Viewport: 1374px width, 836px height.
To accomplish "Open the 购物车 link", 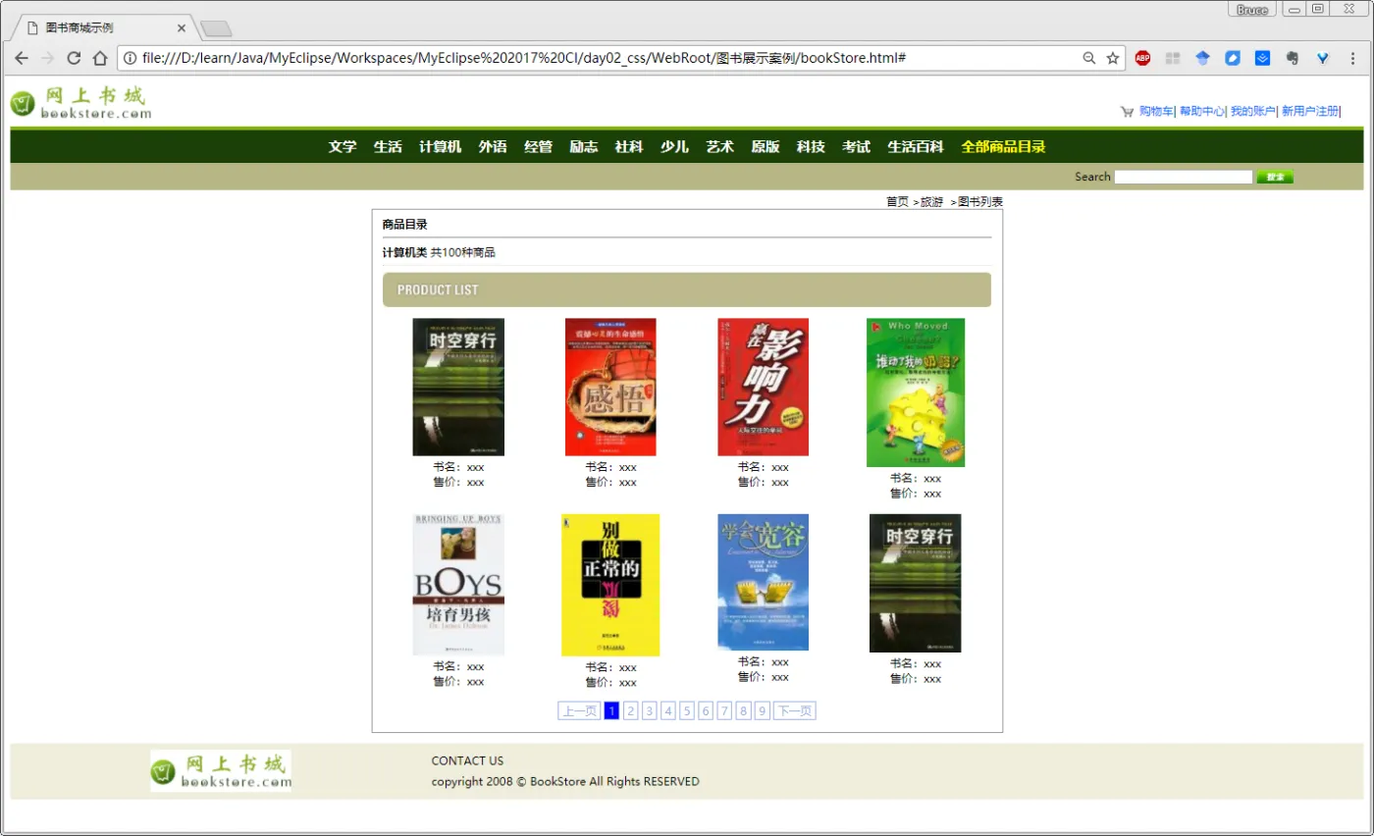I will [1155, 112].
